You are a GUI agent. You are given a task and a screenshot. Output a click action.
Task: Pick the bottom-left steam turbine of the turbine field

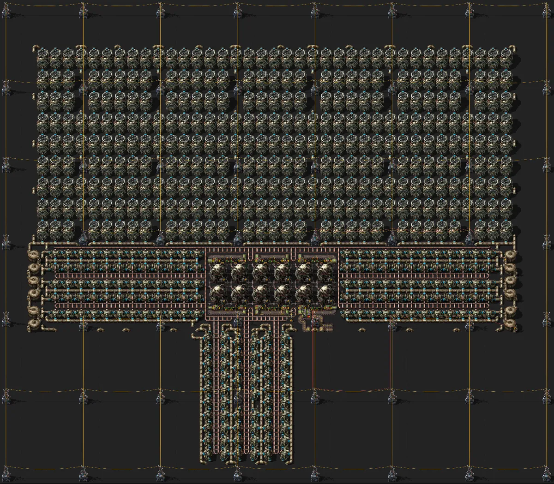[x=42, y=231]
